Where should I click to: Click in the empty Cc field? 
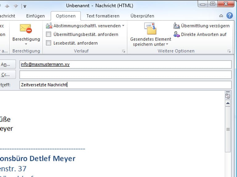coord(126,75)
